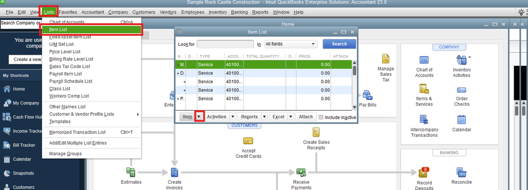Choose Price Level List menu entry

tap(91, 52)
